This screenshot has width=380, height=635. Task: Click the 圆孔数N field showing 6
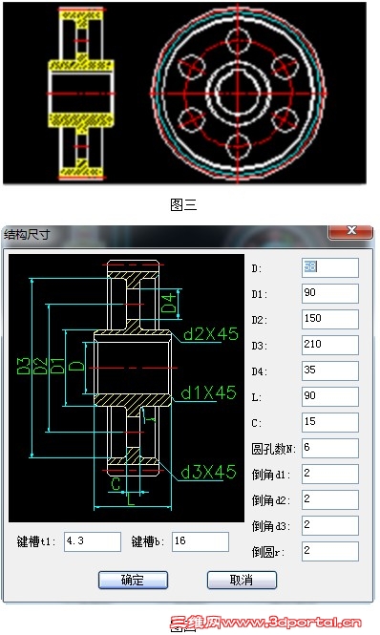tap(330, 448)
